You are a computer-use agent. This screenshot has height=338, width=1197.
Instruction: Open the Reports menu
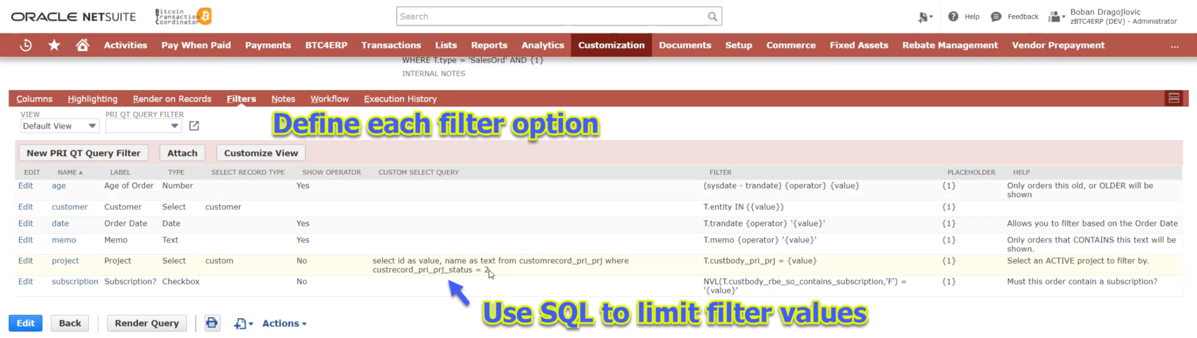[489, 45]
